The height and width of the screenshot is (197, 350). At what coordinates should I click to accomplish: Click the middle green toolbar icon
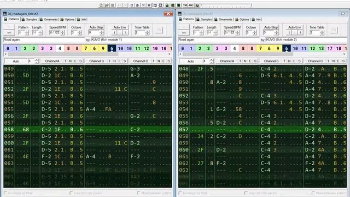tap(173, 5)
